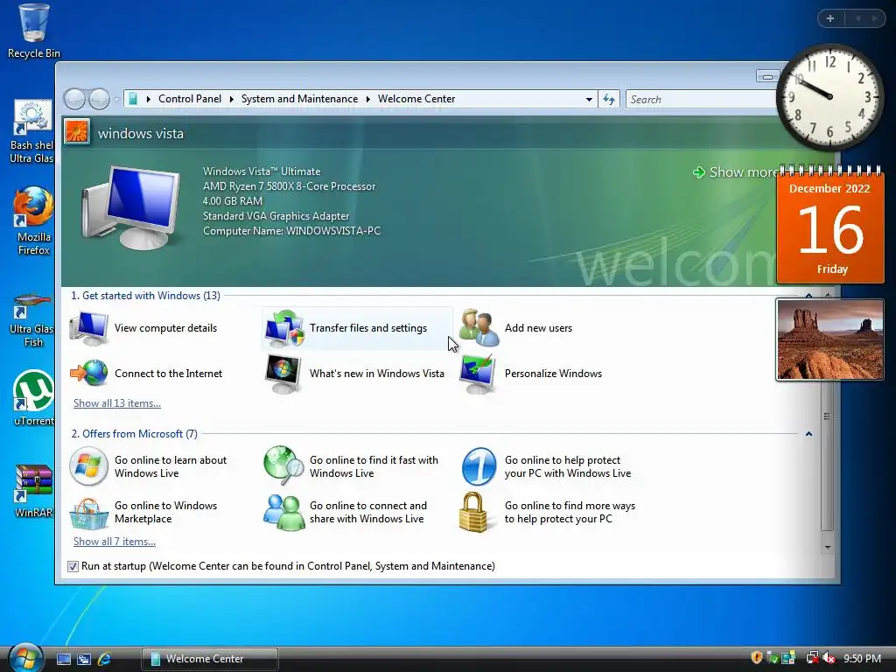
Task: Click the orange flower user picture
Action: [77, 131]
